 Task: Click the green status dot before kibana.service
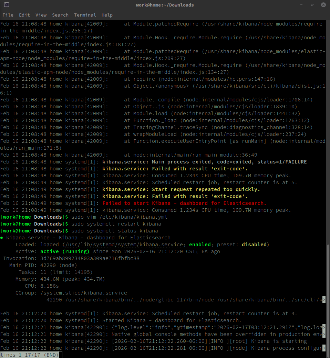tap(2, 238)
